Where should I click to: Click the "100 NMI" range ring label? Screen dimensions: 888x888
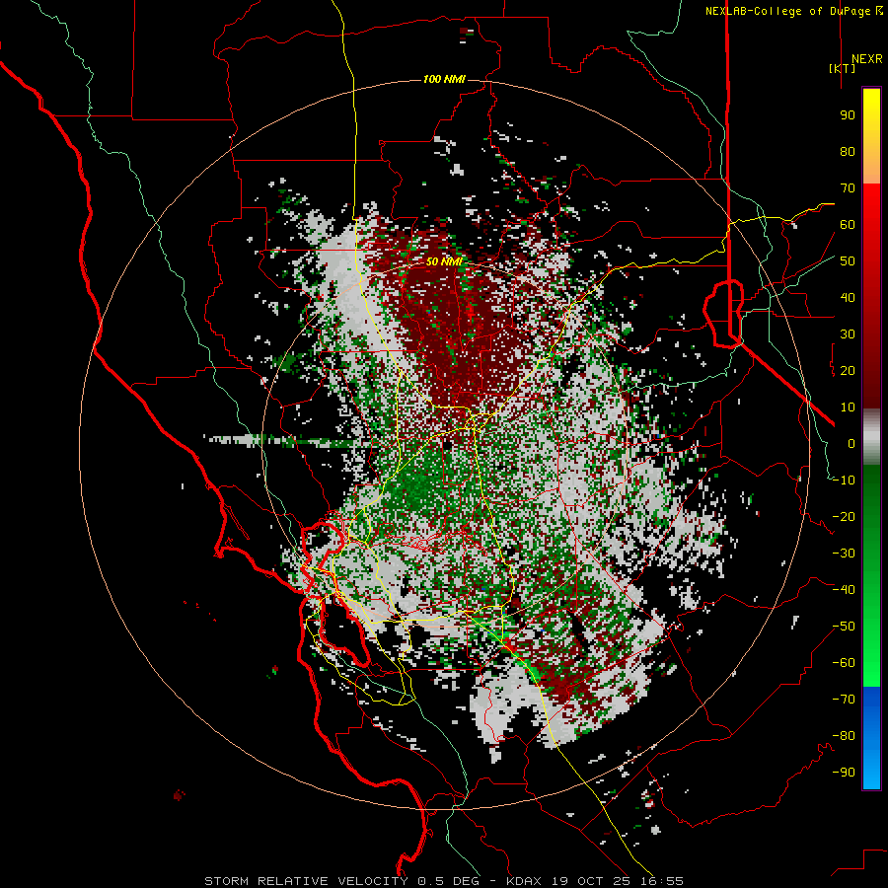(444, 79)
